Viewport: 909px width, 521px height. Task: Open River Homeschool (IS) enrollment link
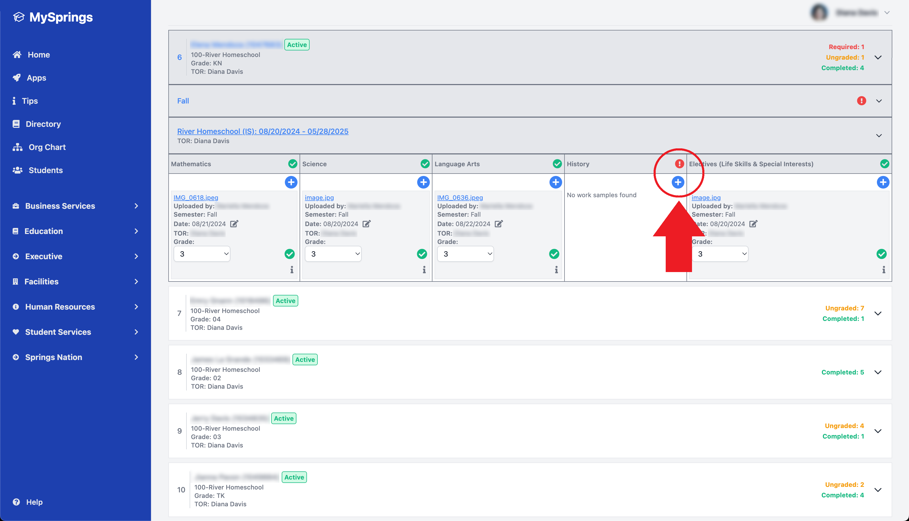263,131
